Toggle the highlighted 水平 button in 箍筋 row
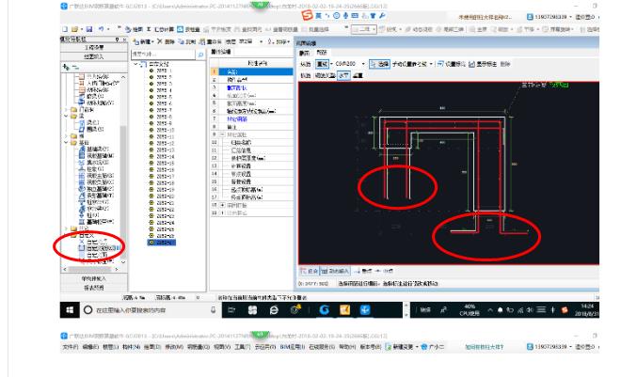The width and height of the screenshot is (637, 377). click(343, 75)
